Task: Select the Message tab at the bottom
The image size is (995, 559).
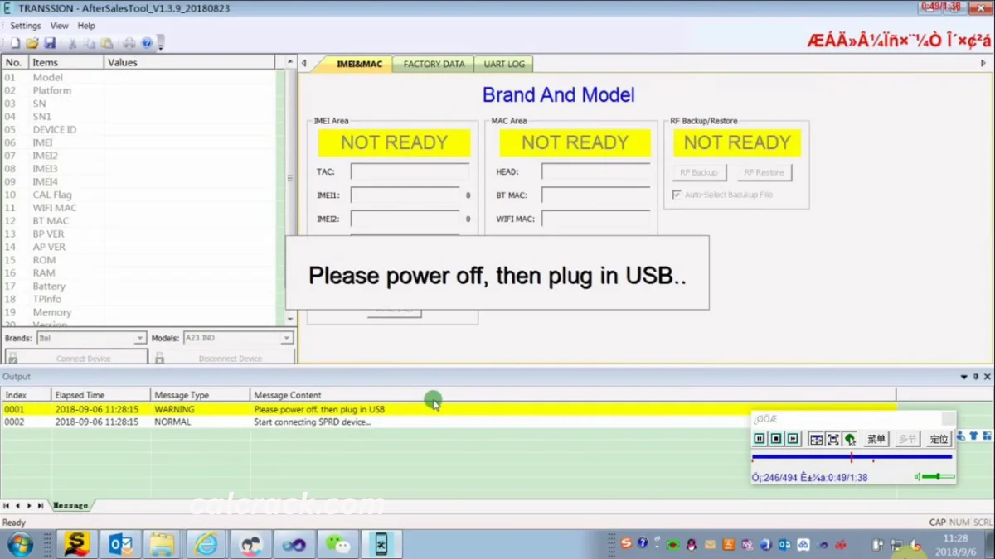Action: 70,505
